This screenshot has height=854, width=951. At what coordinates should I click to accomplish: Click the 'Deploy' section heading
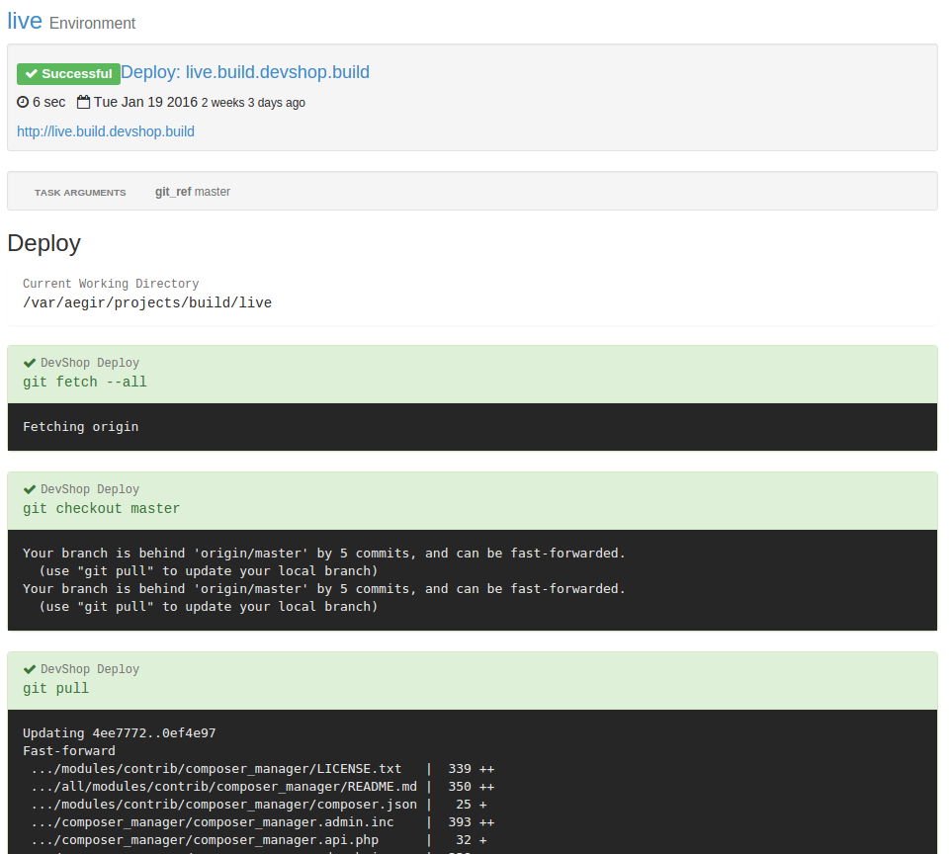point(44,243)
